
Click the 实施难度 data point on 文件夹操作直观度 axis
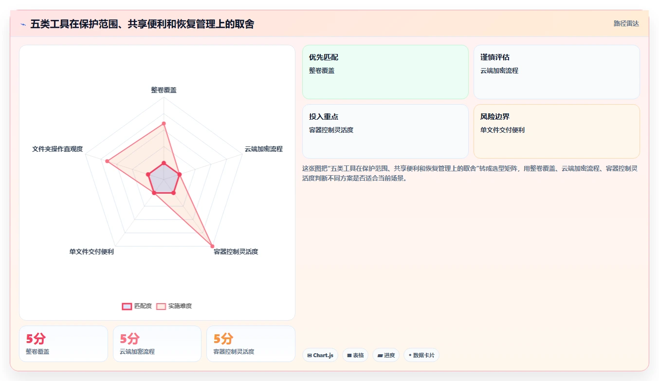107,161
